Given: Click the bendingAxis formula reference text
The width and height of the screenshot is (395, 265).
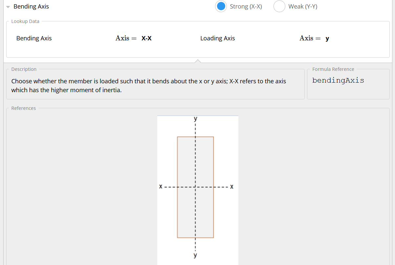Looking at the screenshot, I should click(338, 80).
